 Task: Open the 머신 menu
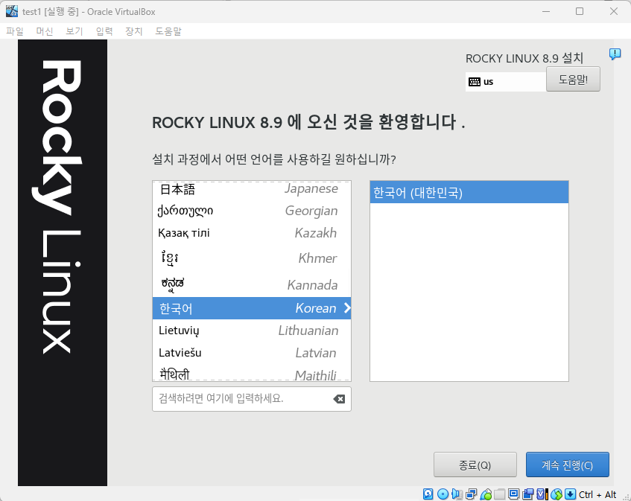coord(44,31)
